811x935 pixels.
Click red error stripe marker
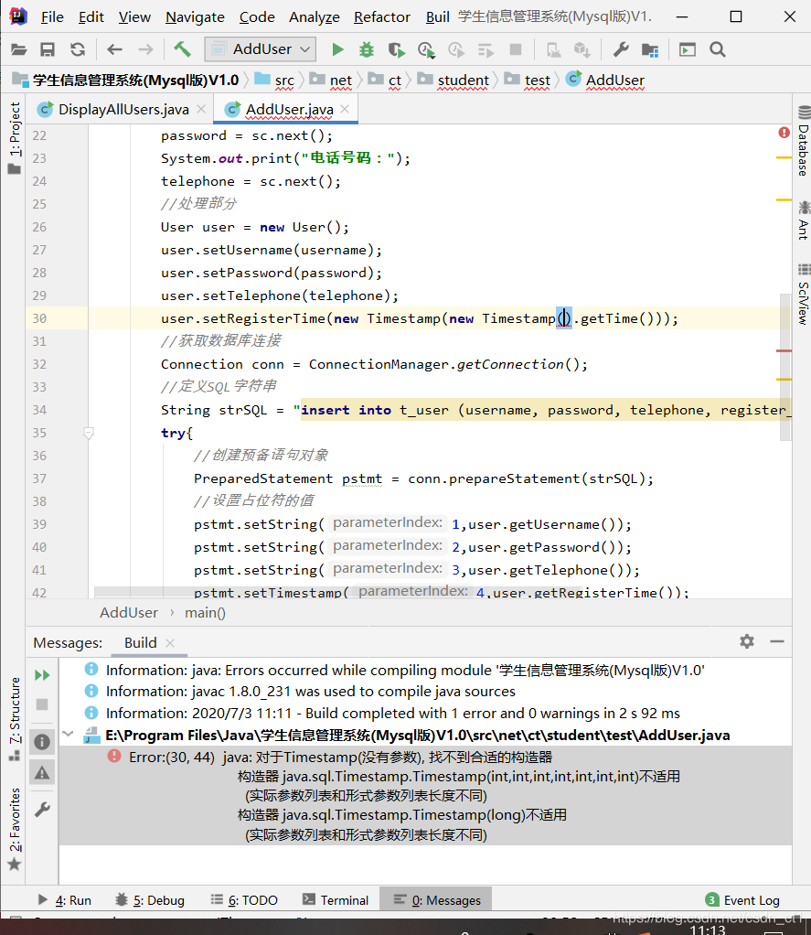pyautogui.click(x=784, y=350)
